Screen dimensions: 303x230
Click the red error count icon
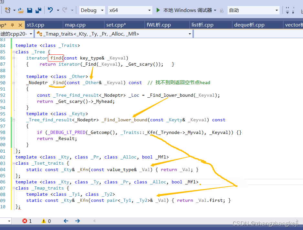[25, 221]
